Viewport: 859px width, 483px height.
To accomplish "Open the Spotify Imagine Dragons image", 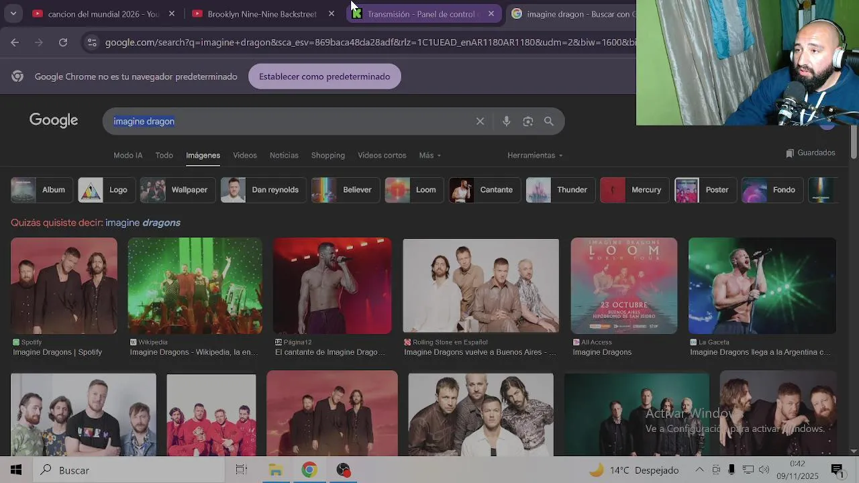I will pos(64,286).
